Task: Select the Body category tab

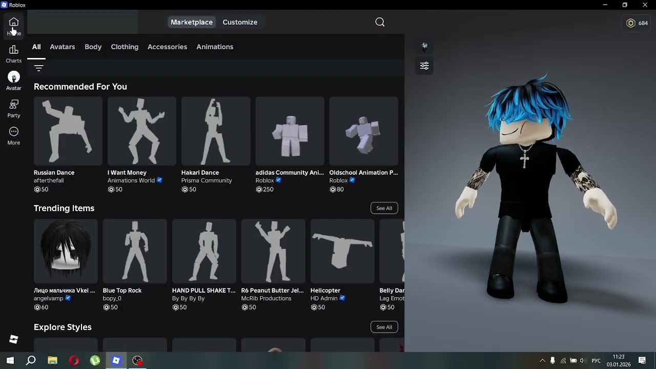Action: pos(93,47)
